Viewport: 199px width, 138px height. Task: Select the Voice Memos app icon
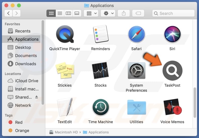(173, 107)
